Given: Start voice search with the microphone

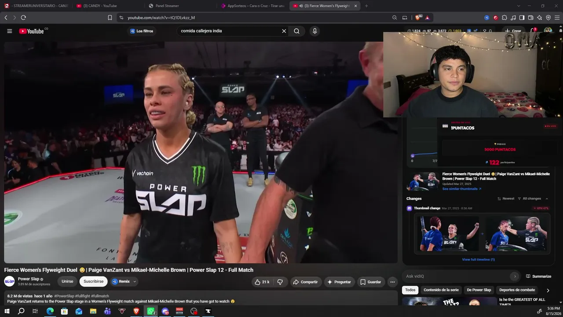Looking at the screenshot, I should point(314,31).
